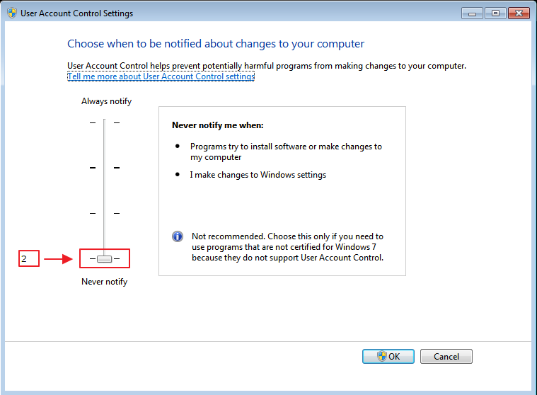Click the 'User Account Control Settings' window title
This screenshot has width=537, height=395.
76,13
